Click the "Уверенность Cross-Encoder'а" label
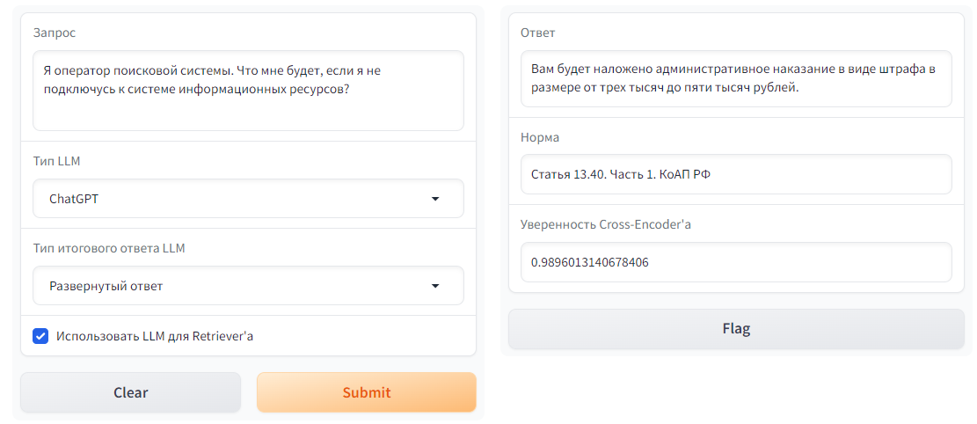977x424 pixels. point(606,224)
